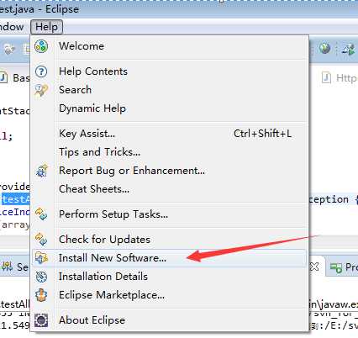Select Dynamic Help entry

coord(169,108)
